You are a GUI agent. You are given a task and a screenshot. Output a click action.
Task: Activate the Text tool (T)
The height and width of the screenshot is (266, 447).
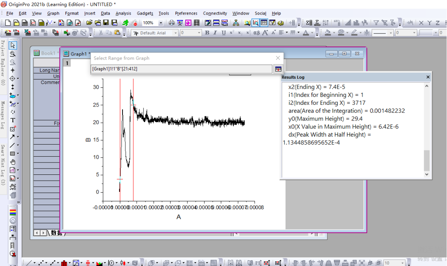coord(13,120)
